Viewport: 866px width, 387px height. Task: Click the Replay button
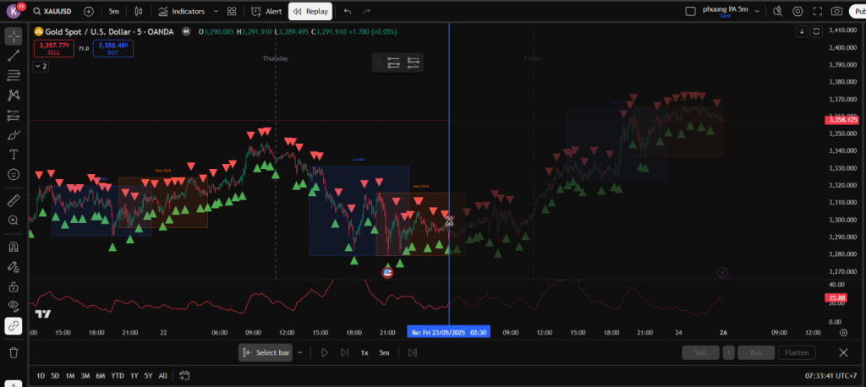[x=310, y=12]
